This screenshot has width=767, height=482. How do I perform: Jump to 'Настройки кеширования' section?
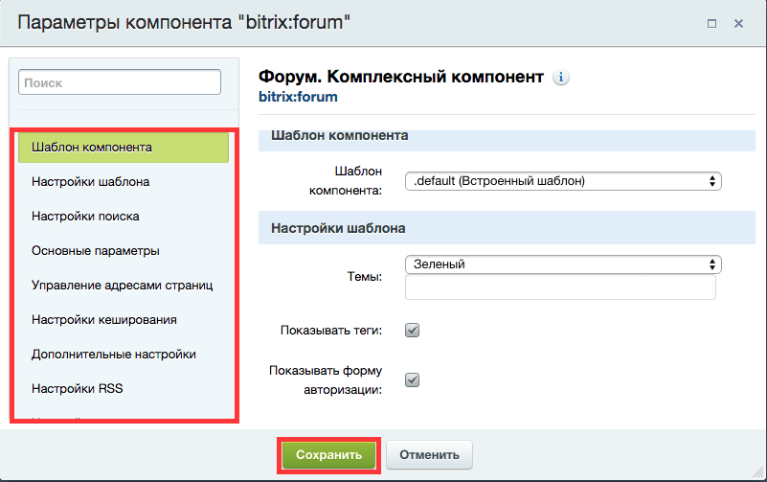click(x=103, y=319)
